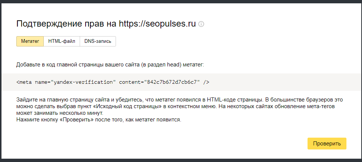Click the instruction line starting with Добавьте
This screenshot has height=162, width=362.
(110, 65)
